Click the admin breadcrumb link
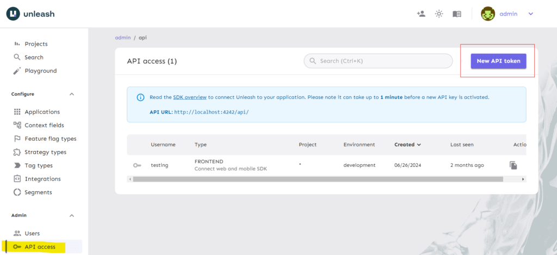 tap(123, 38)
